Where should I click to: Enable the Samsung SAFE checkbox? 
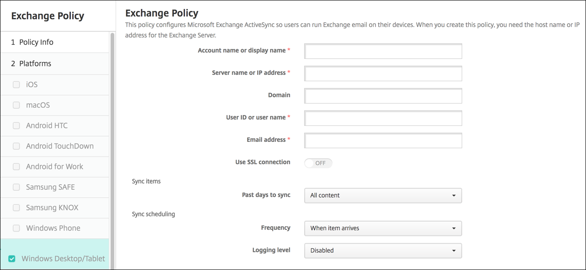coord(16,187)
